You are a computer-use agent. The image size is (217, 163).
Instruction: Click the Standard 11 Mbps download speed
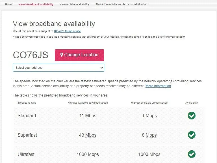88,115
